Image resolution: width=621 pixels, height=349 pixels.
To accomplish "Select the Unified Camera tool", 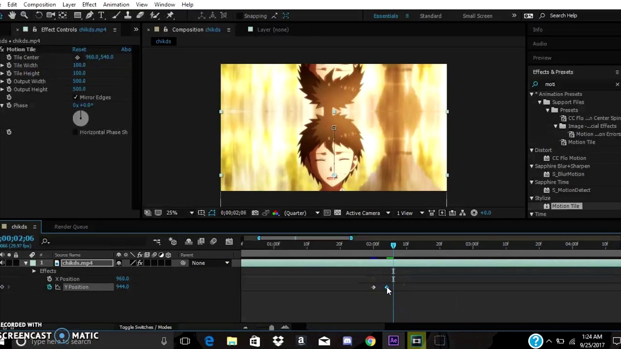I will 51,16.
